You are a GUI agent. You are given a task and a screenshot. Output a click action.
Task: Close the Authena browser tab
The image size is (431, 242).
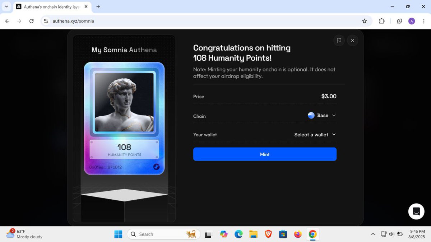tap(86, 7)
